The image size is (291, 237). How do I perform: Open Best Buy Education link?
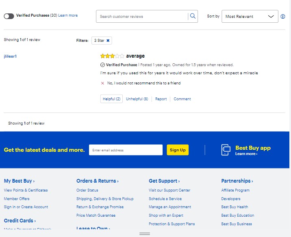click(x=237, y=215)
